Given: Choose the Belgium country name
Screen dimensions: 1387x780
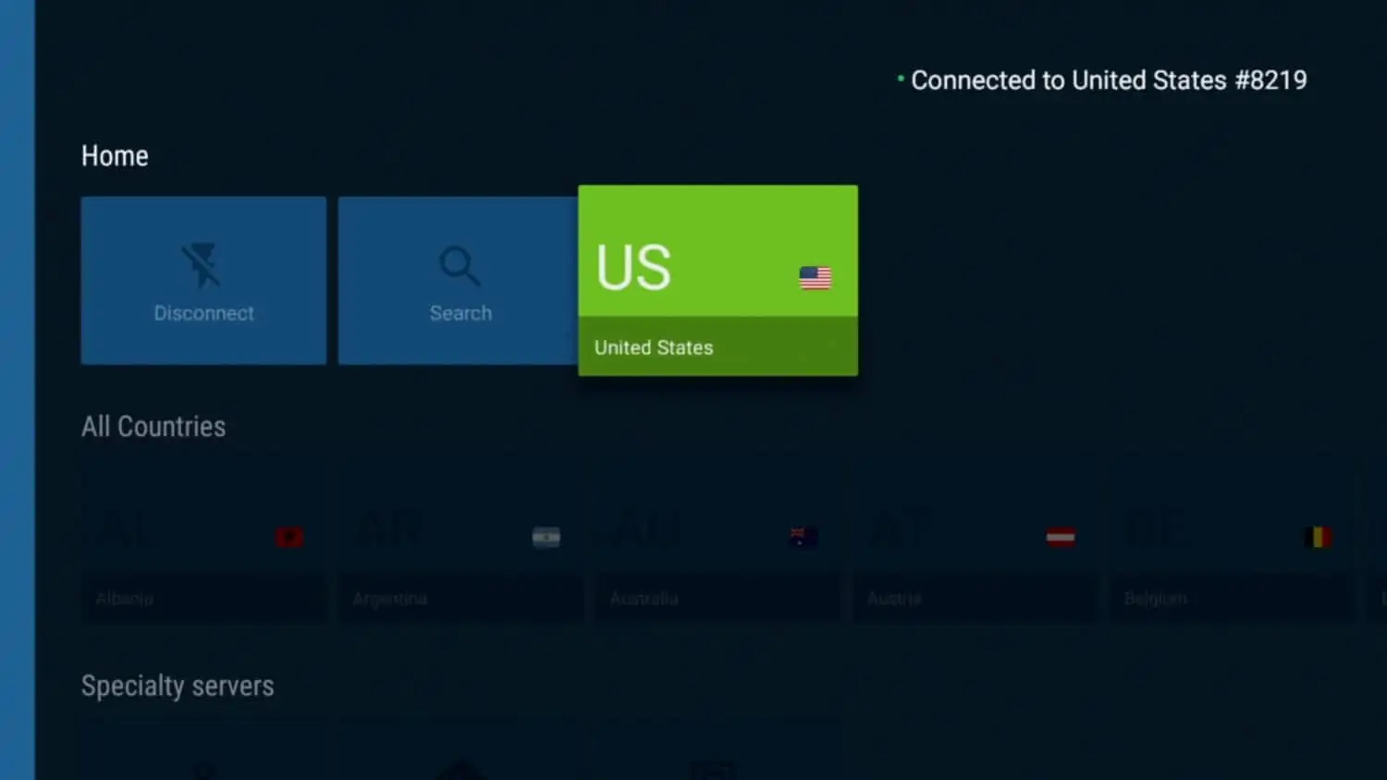Looking at the screenshot, I should 1156,599.
